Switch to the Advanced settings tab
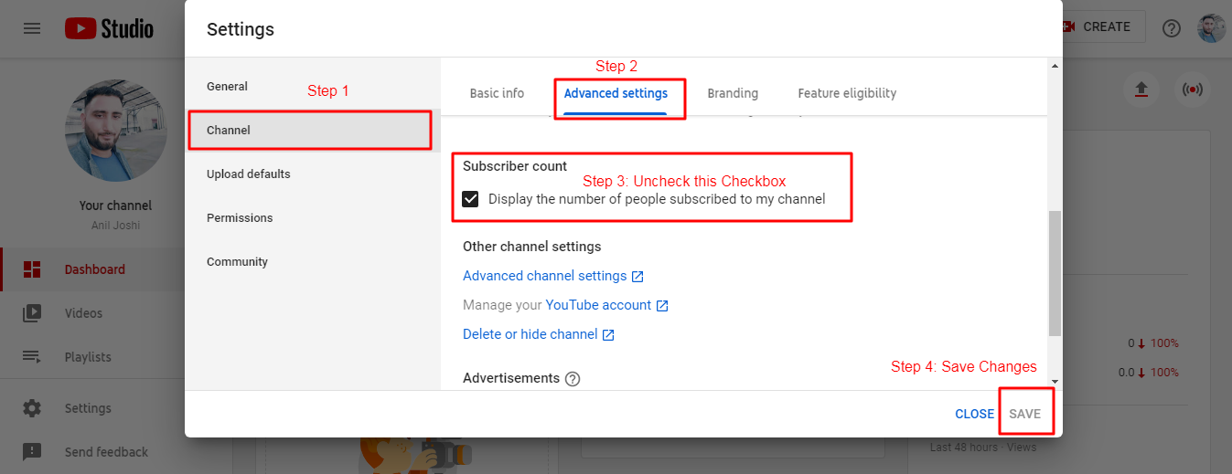1232x474 pixels. coord(616,93)
